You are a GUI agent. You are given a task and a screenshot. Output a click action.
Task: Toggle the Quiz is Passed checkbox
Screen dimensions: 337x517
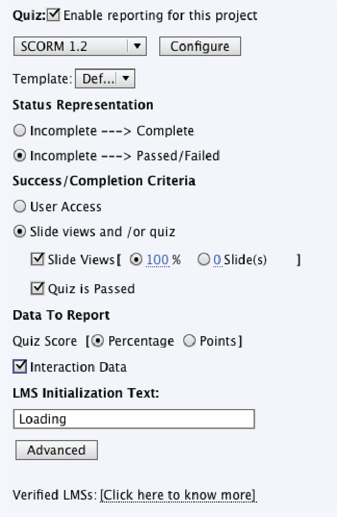click(37, 289)
